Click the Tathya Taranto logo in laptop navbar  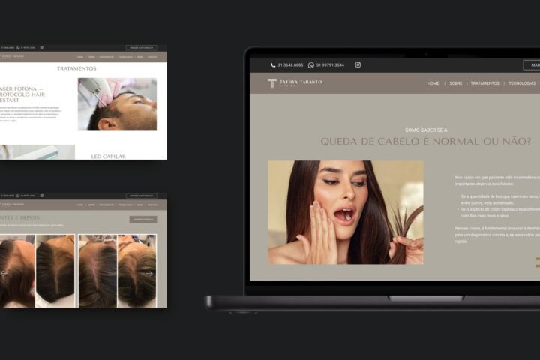(295, 83)
